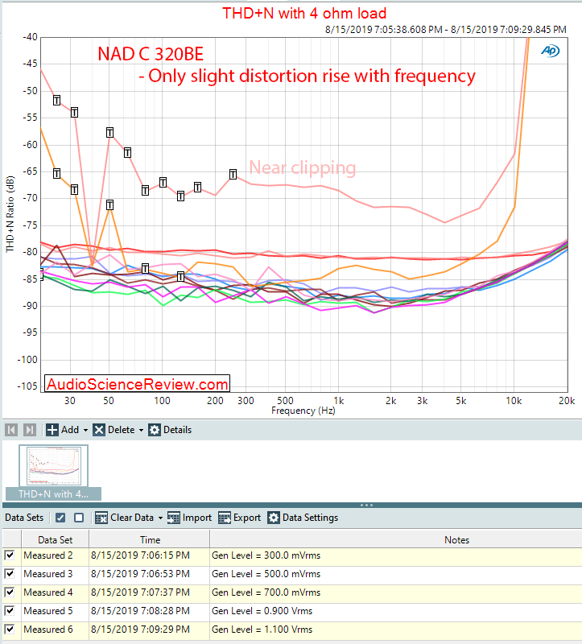
Task: Select the Measured 2 data set name
Action: (x=48, y=555)
